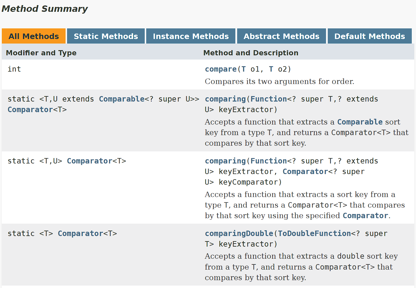Click the T link in compare's second parameter
The height and width of the screenshot is (288, 416).
coord(271,69)
